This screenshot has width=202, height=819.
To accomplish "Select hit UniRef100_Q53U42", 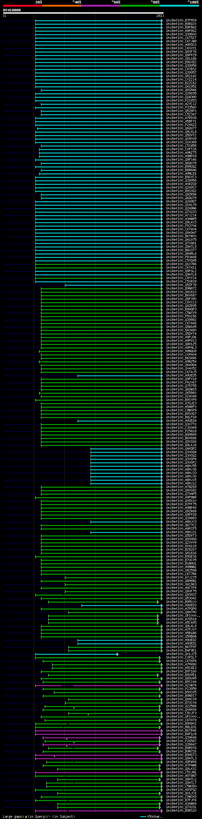I will pyautogui.click(x=181, y=598).
